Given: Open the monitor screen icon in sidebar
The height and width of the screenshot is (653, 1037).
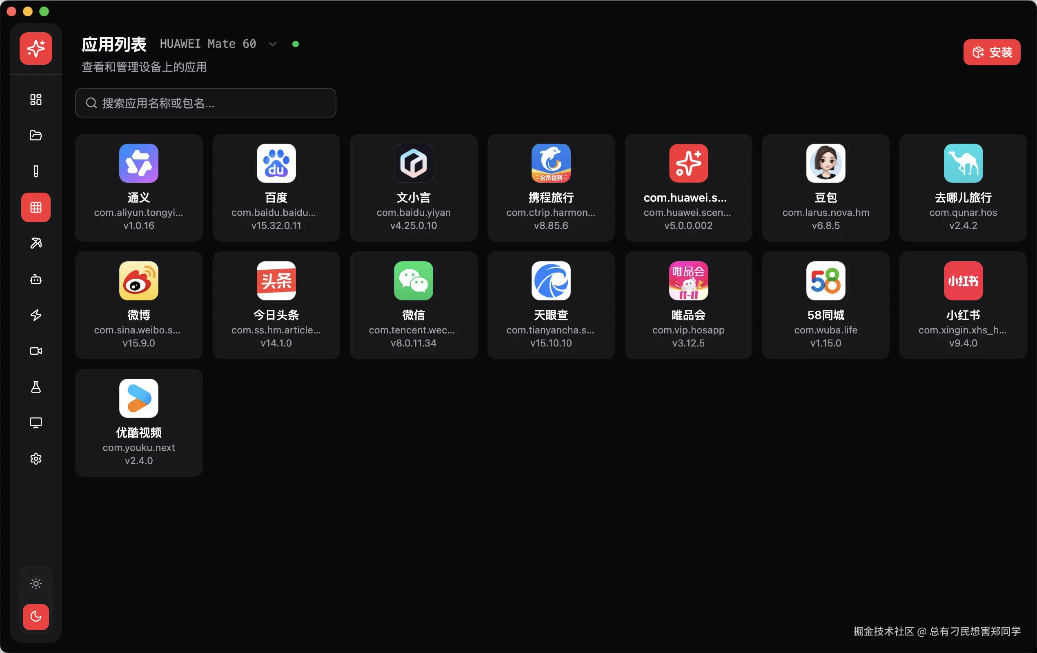Looking at the screenshot, I should pyautogui.click(x=36, y=423).
